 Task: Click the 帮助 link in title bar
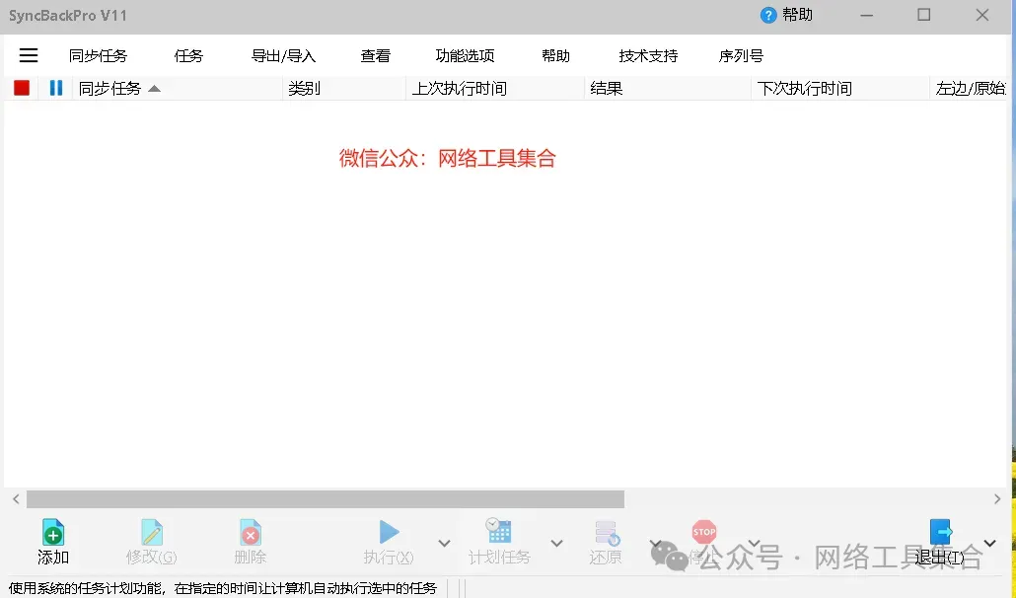(798, 15)
